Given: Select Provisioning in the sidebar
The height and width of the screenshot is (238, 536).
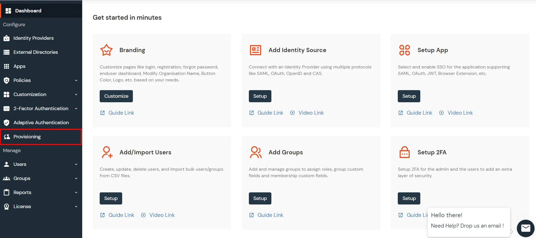Looking at the screenshot, I should pyautogui.click(x=41, y=137).
